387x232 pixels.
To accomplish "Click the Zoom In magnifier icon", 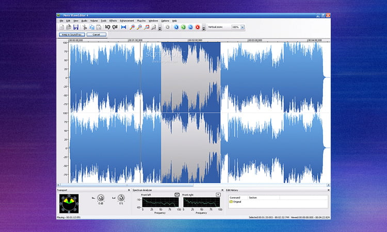I will tap(133, 27).
